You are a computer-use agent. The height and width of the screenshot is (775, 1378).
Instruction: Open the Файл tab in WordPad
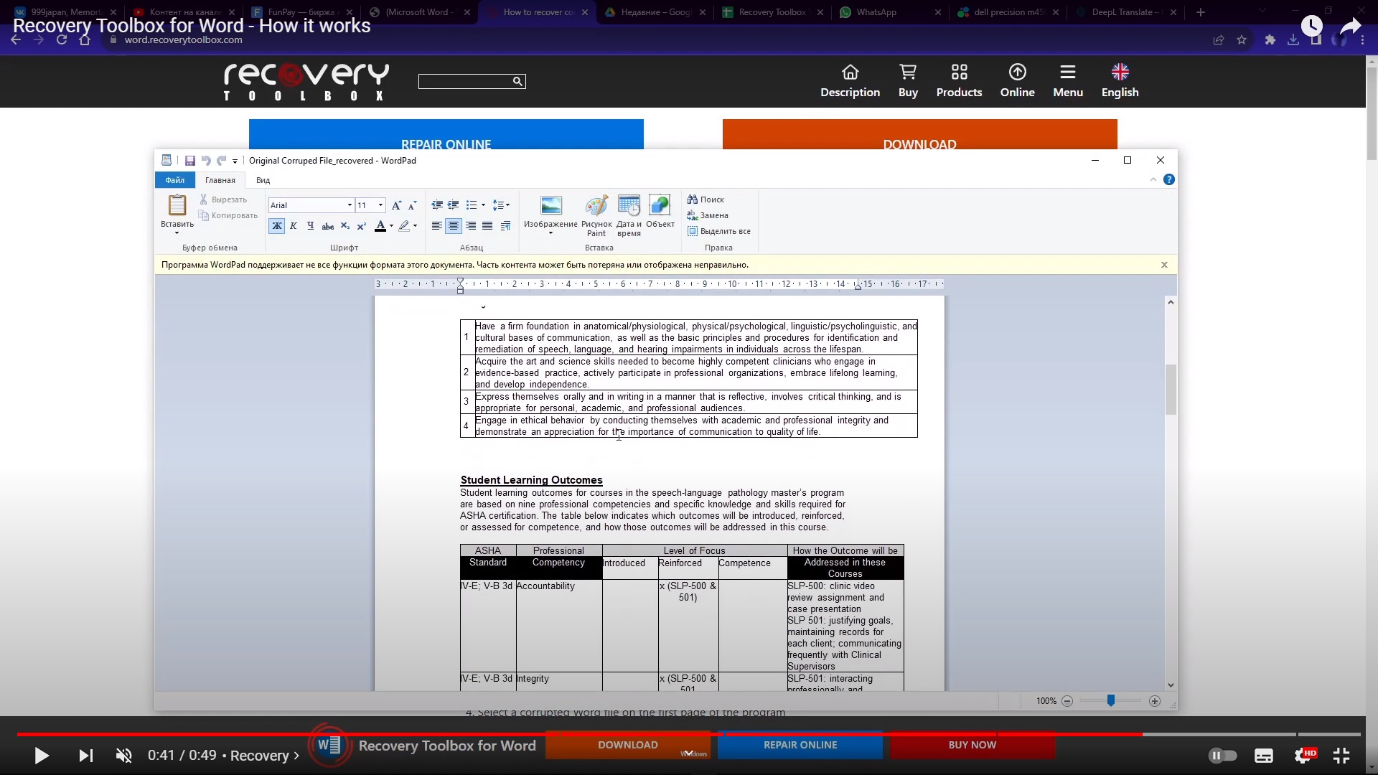(174, 180)
